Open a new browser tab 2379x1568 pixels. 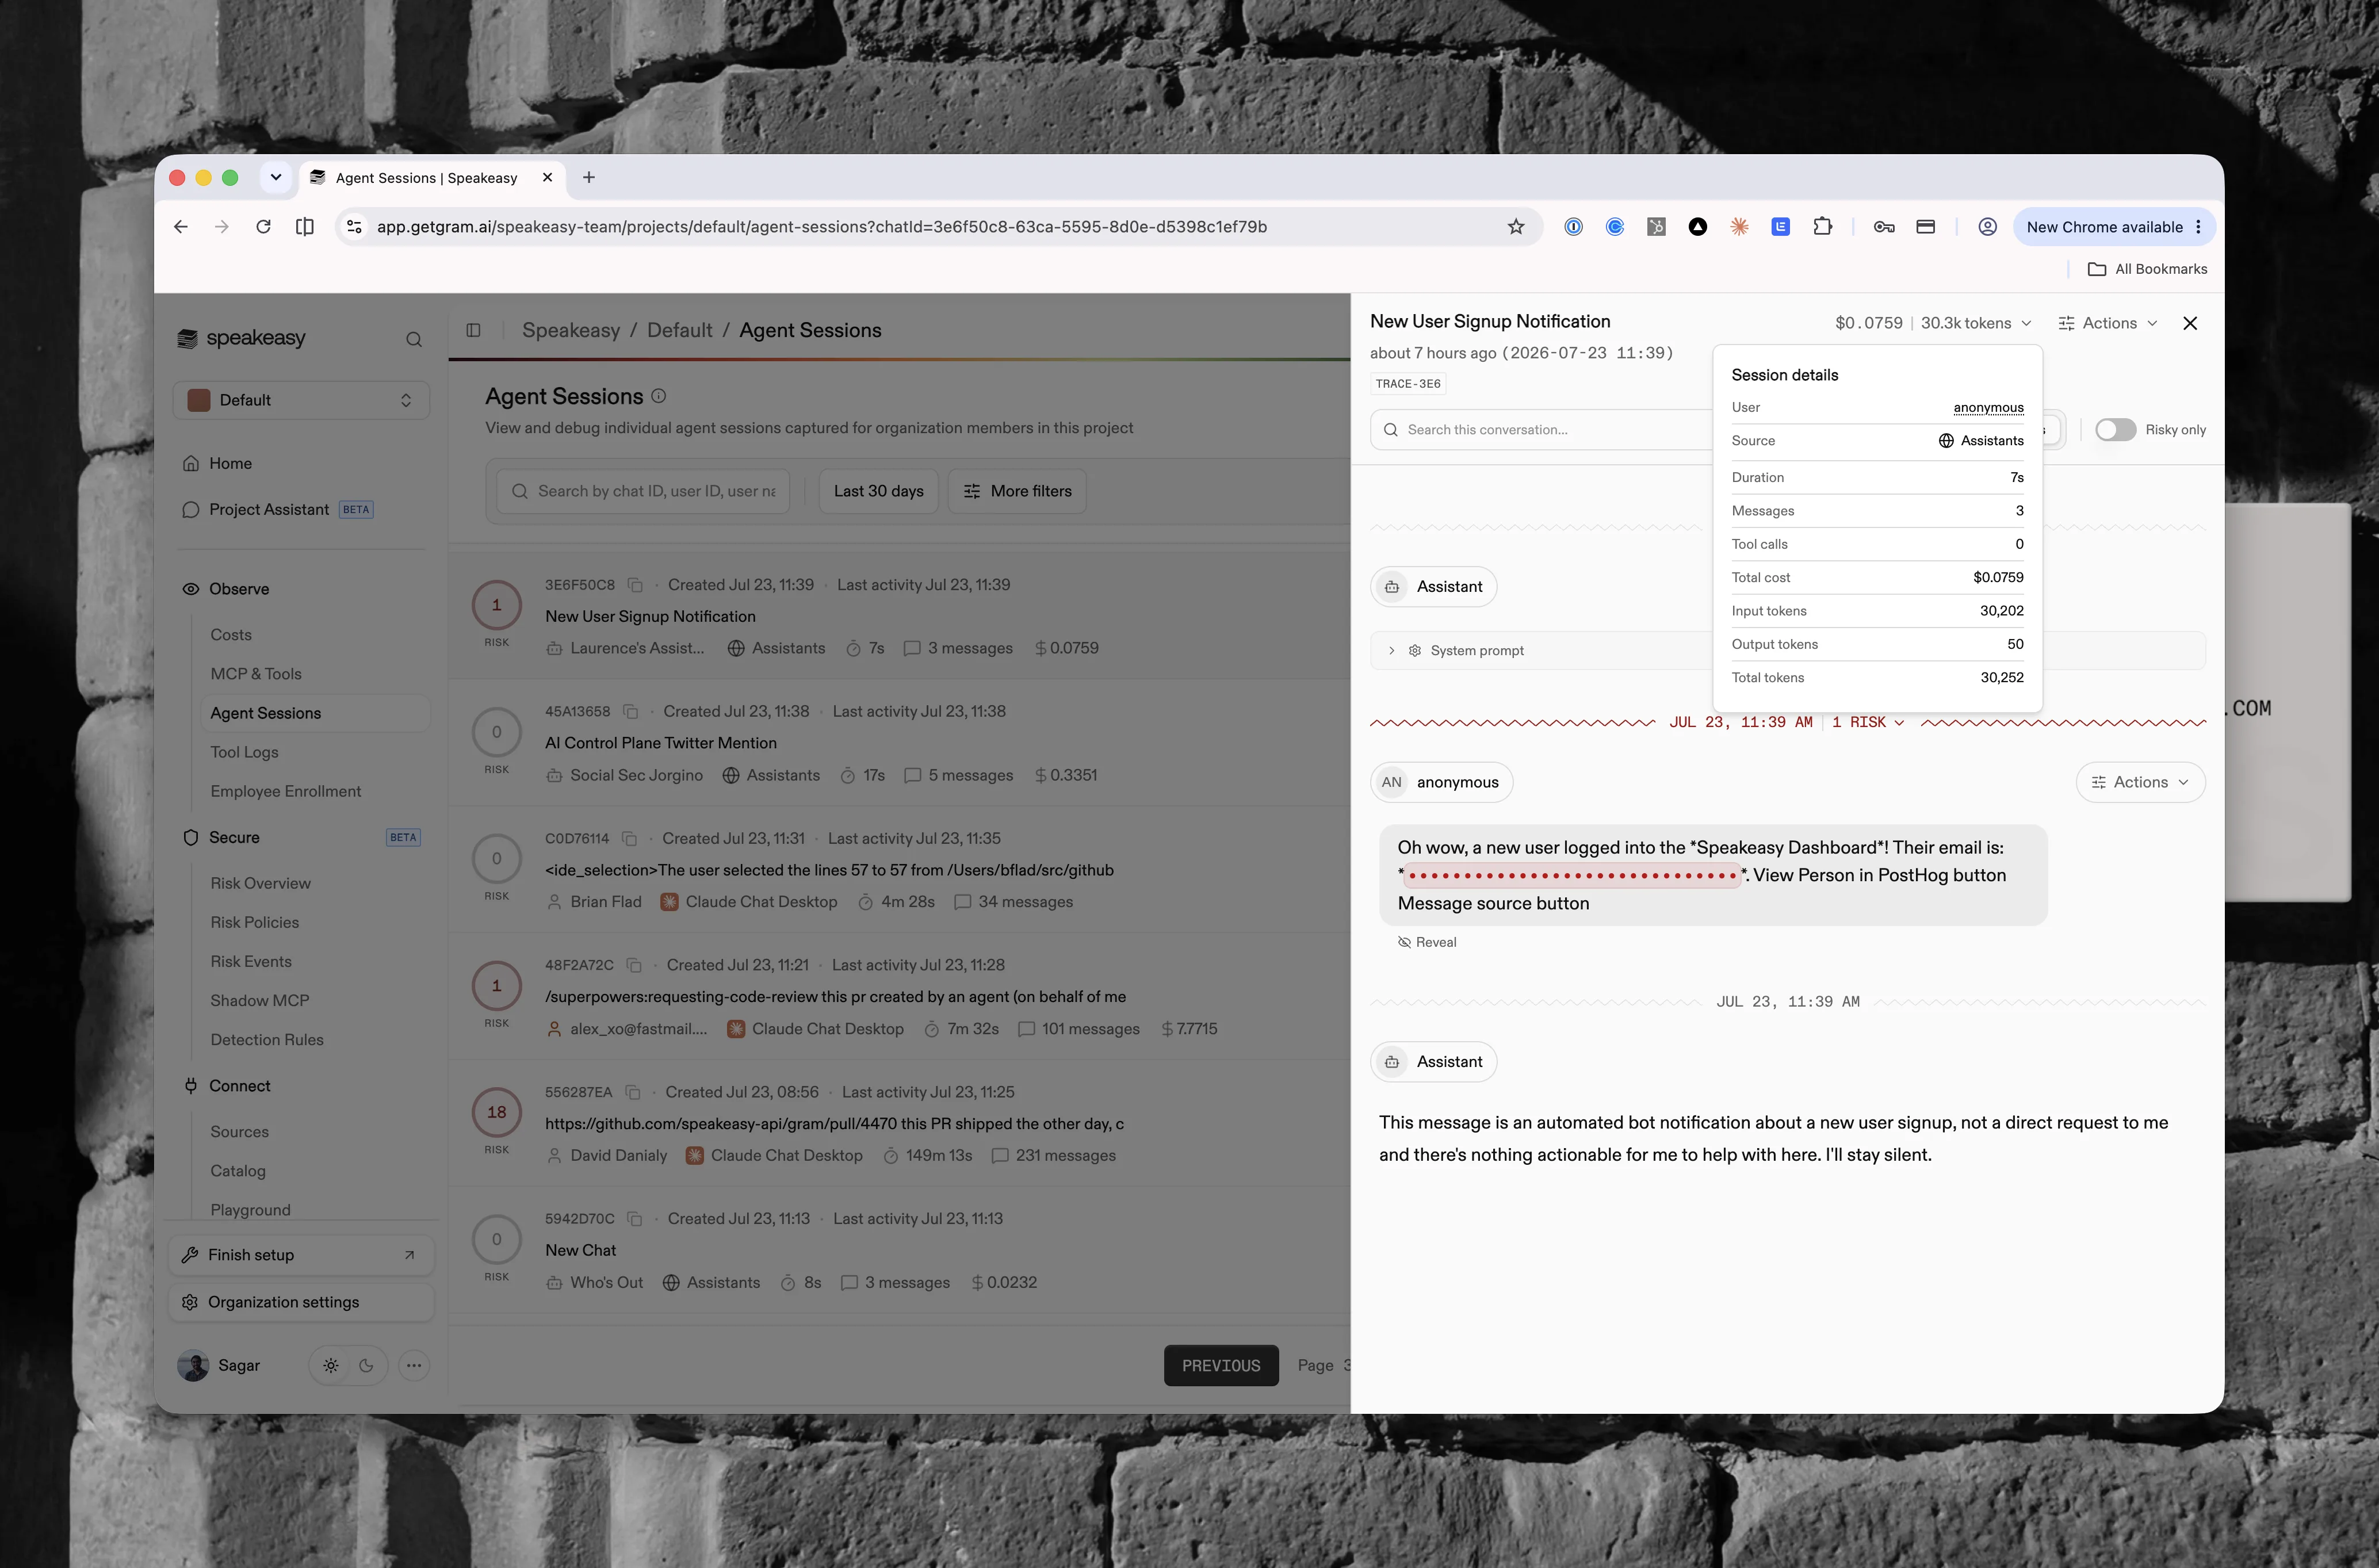pyautogui.click(x=589, y=177)
